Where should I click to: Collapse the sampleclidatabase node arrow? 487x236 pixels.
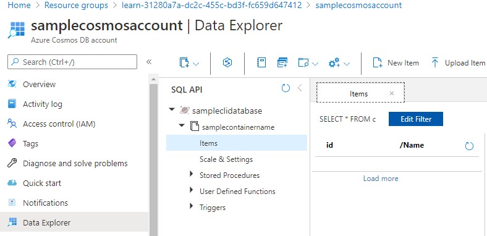pos(171,109)
